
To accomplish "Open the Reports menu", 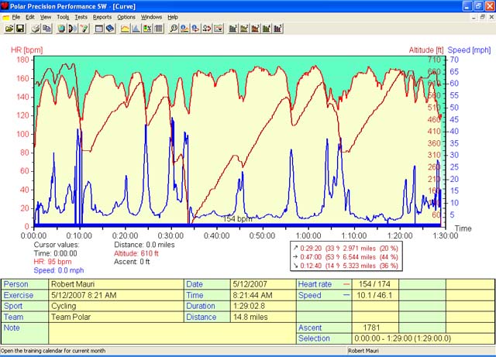I will 102,17.
